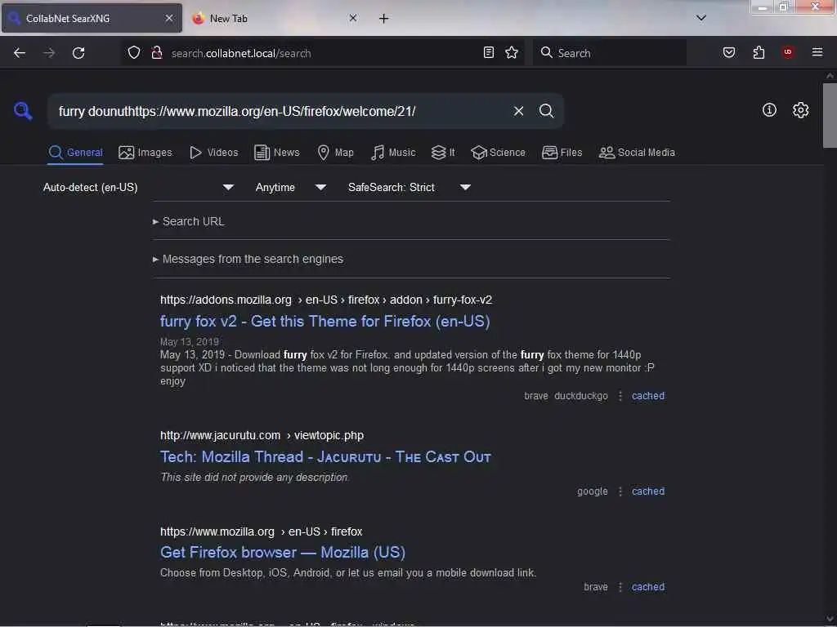837x627 pixels.
Task: Select the Map category
Action: click(336, 153)
